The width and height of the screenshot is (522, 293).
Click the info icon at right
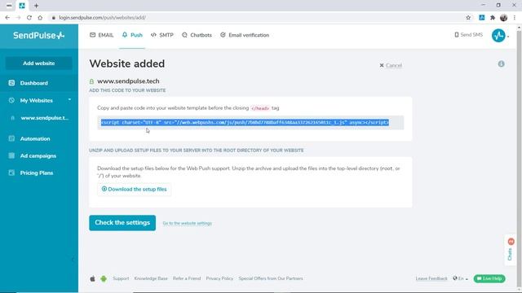(501, 63)
